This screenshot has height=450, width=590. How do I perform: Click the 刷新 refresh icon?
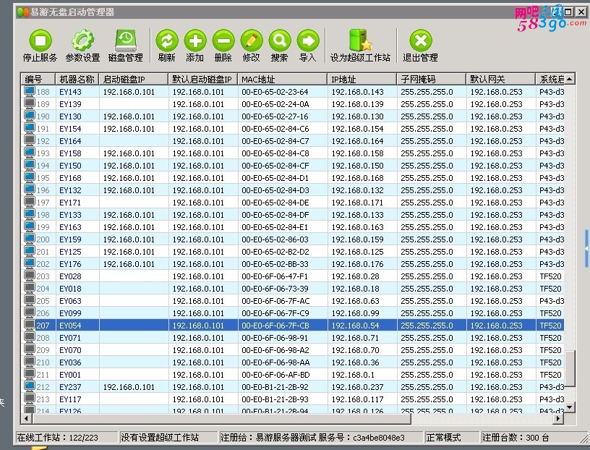[x=167, y=41]
